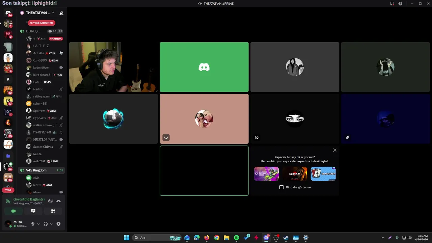Open yellow server icon with 13 badge
This screenshot has height=243, width=432.
(8, 101)
